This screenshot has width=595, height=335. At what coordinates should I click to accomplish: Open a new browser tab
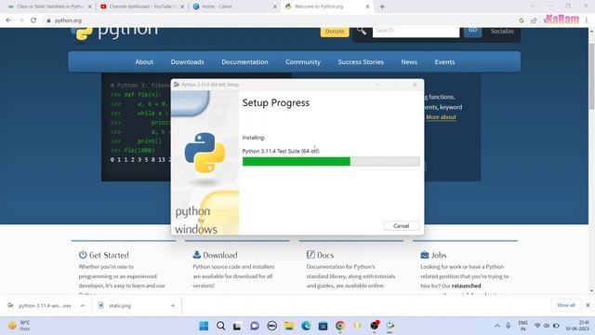382,7
